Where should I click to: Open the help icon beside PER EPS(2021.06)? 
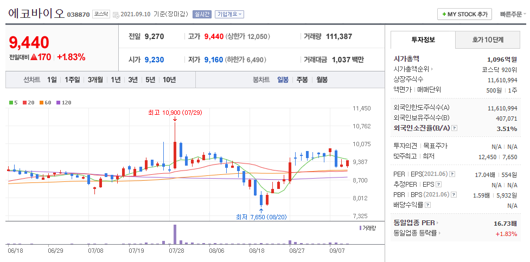tap(452, 174)
